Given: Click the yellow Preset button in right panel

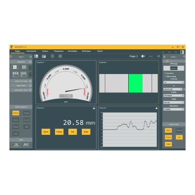Looking at the screenshot, I should 168,137.
